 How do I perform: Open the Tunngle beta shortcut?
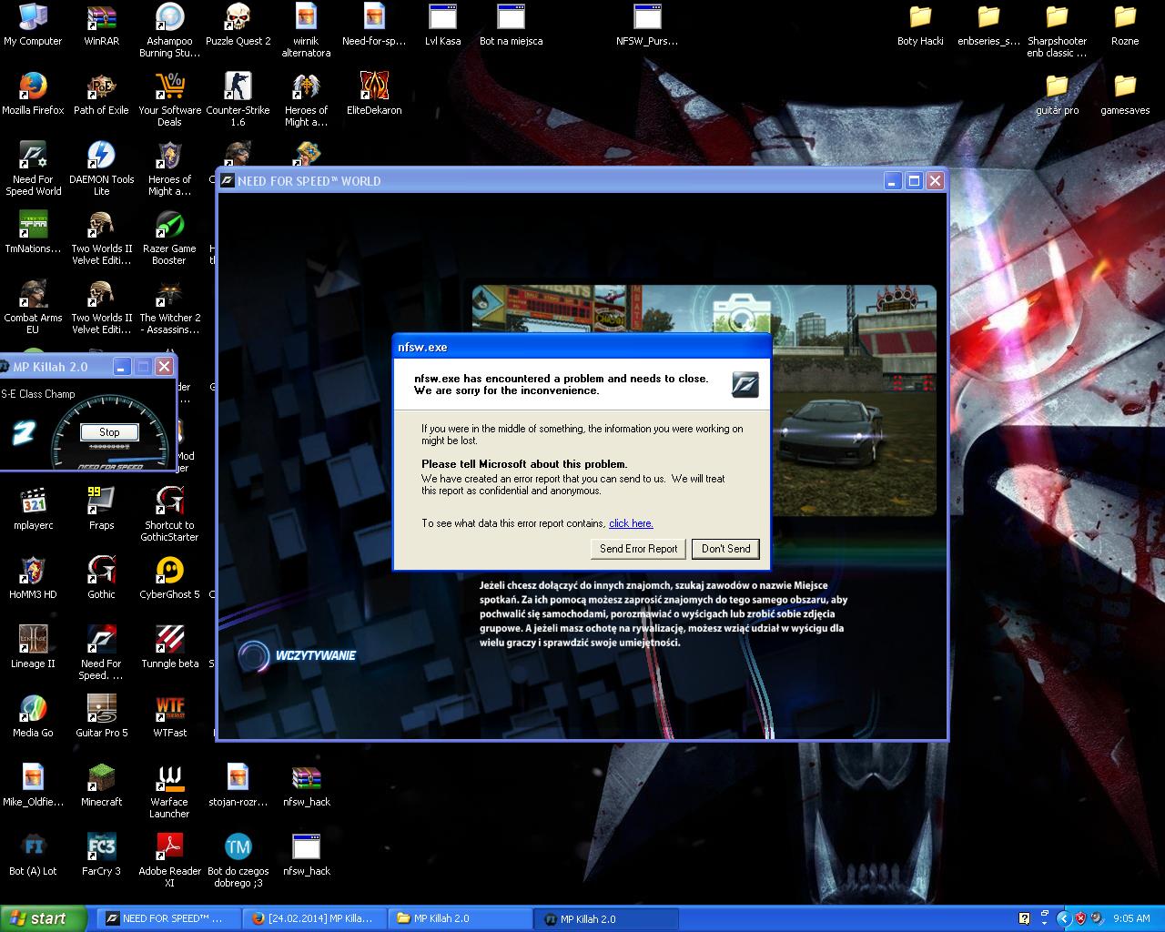click(x=169, y=647)
